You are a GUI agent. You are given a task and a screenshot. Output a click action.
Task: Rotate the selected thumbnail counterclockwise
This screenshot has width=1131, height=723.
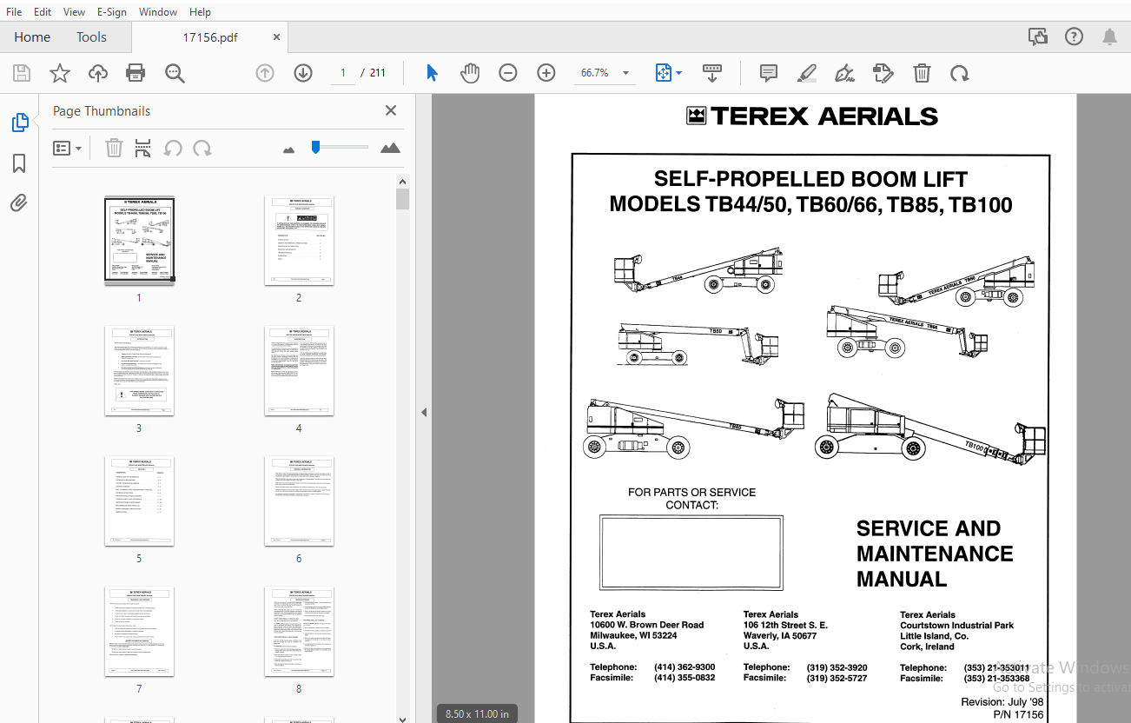coord(173,148)
